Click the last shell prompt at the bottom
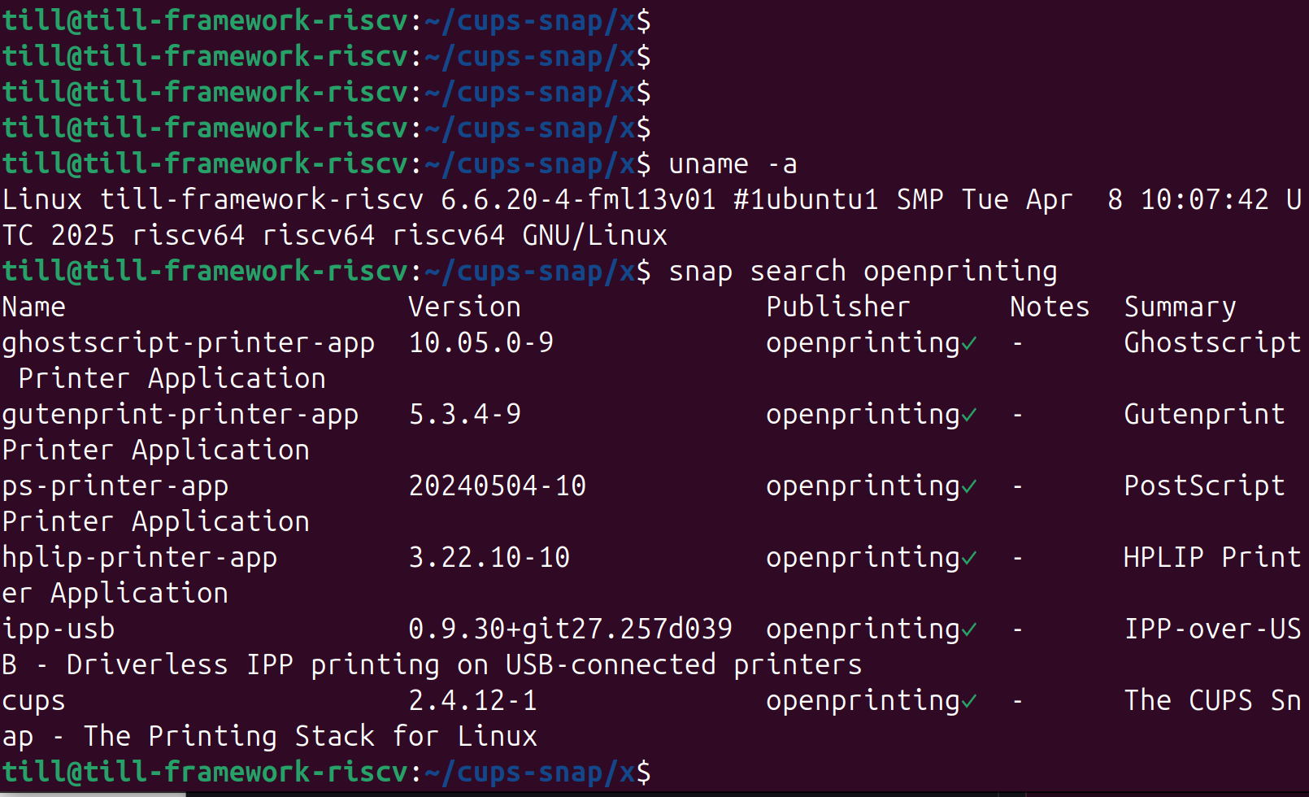Image resolution: width=1309 pixels, height=797 pixels. (327, 773)
